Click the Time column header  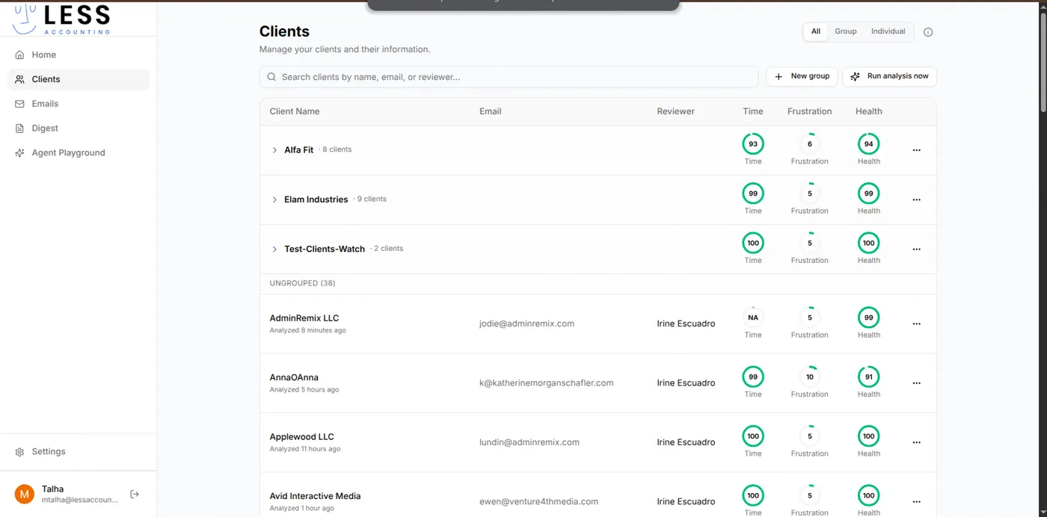(x=753, y=111)
